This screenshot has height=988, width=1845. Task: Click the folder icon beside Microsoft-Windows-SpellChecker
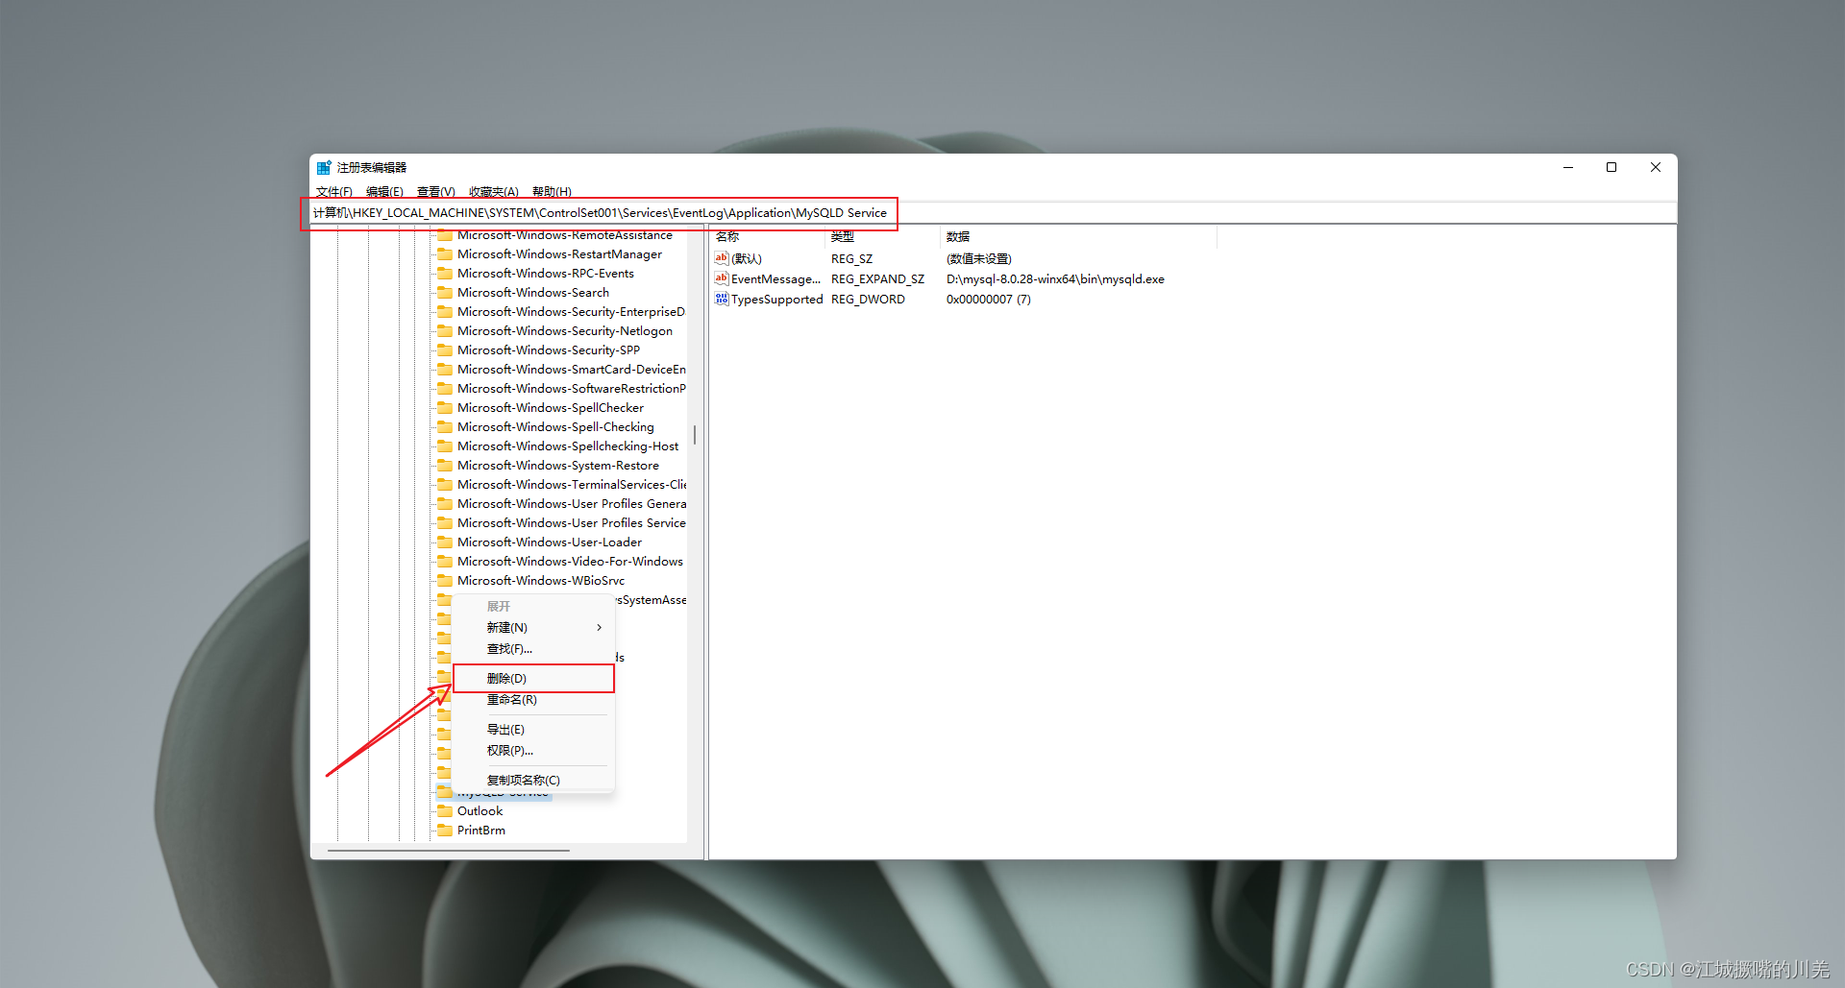pos(444,408)
